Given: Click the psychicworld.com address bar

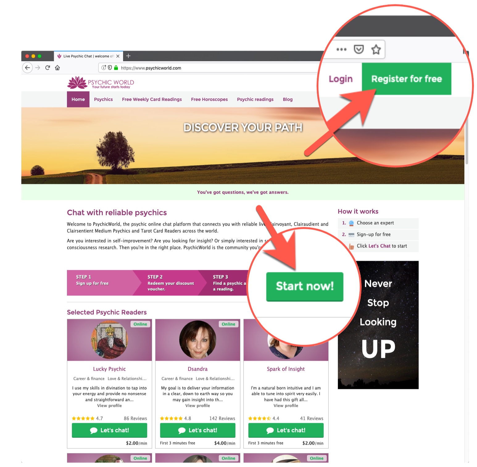Looking at the screenshot, I should [x=210, y=68].
